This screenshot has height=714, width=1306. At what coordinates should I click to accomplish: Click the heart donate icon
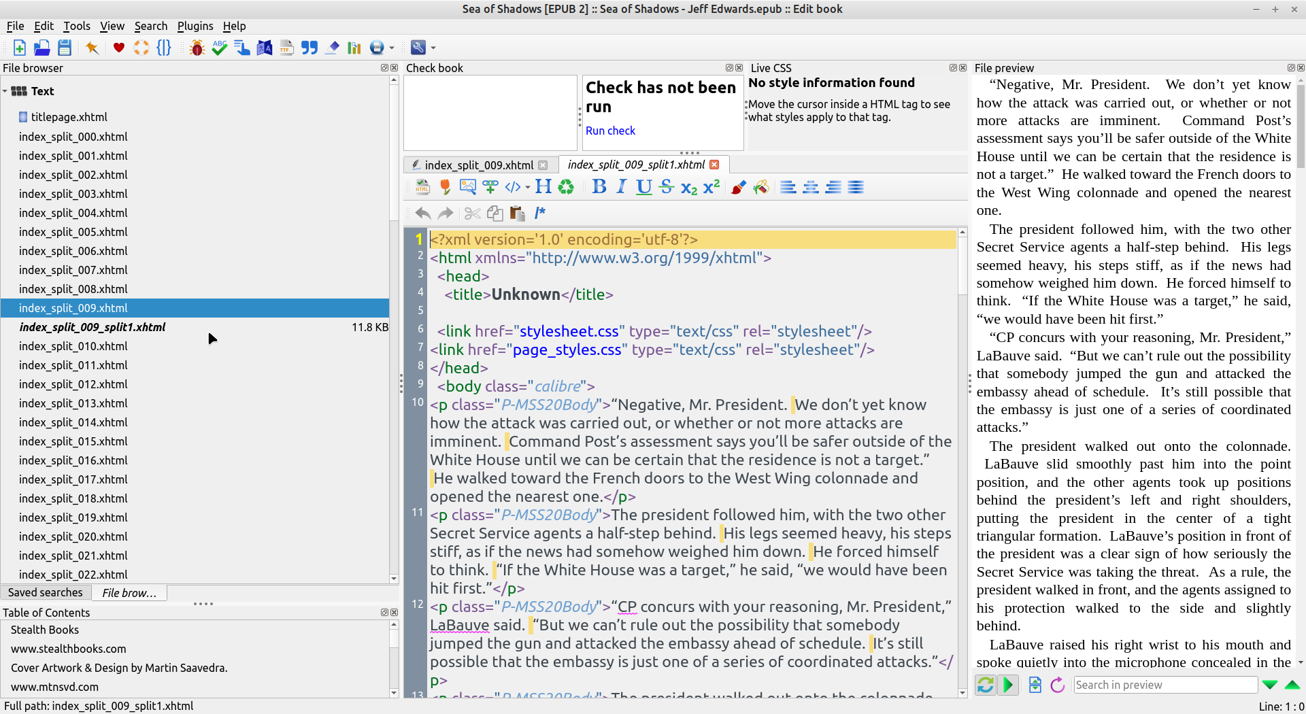click(119, 48)
